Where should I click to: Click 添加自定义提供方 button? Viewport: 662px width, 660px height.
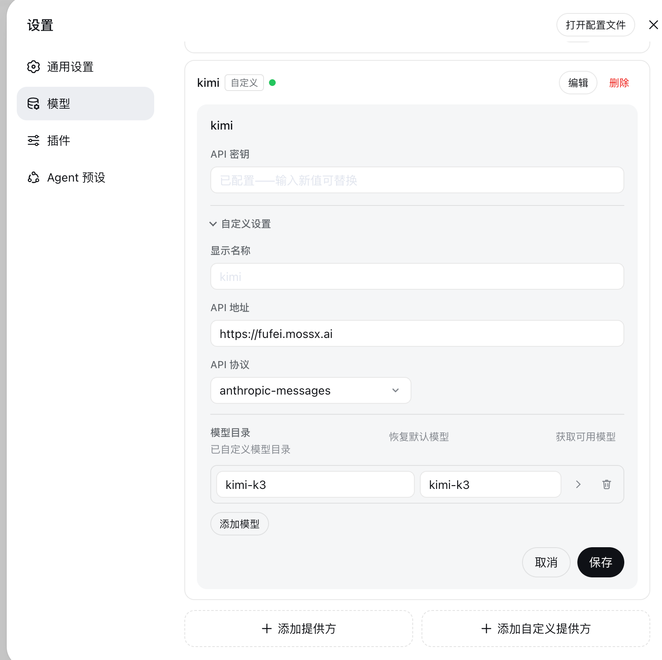coord(536,629)
